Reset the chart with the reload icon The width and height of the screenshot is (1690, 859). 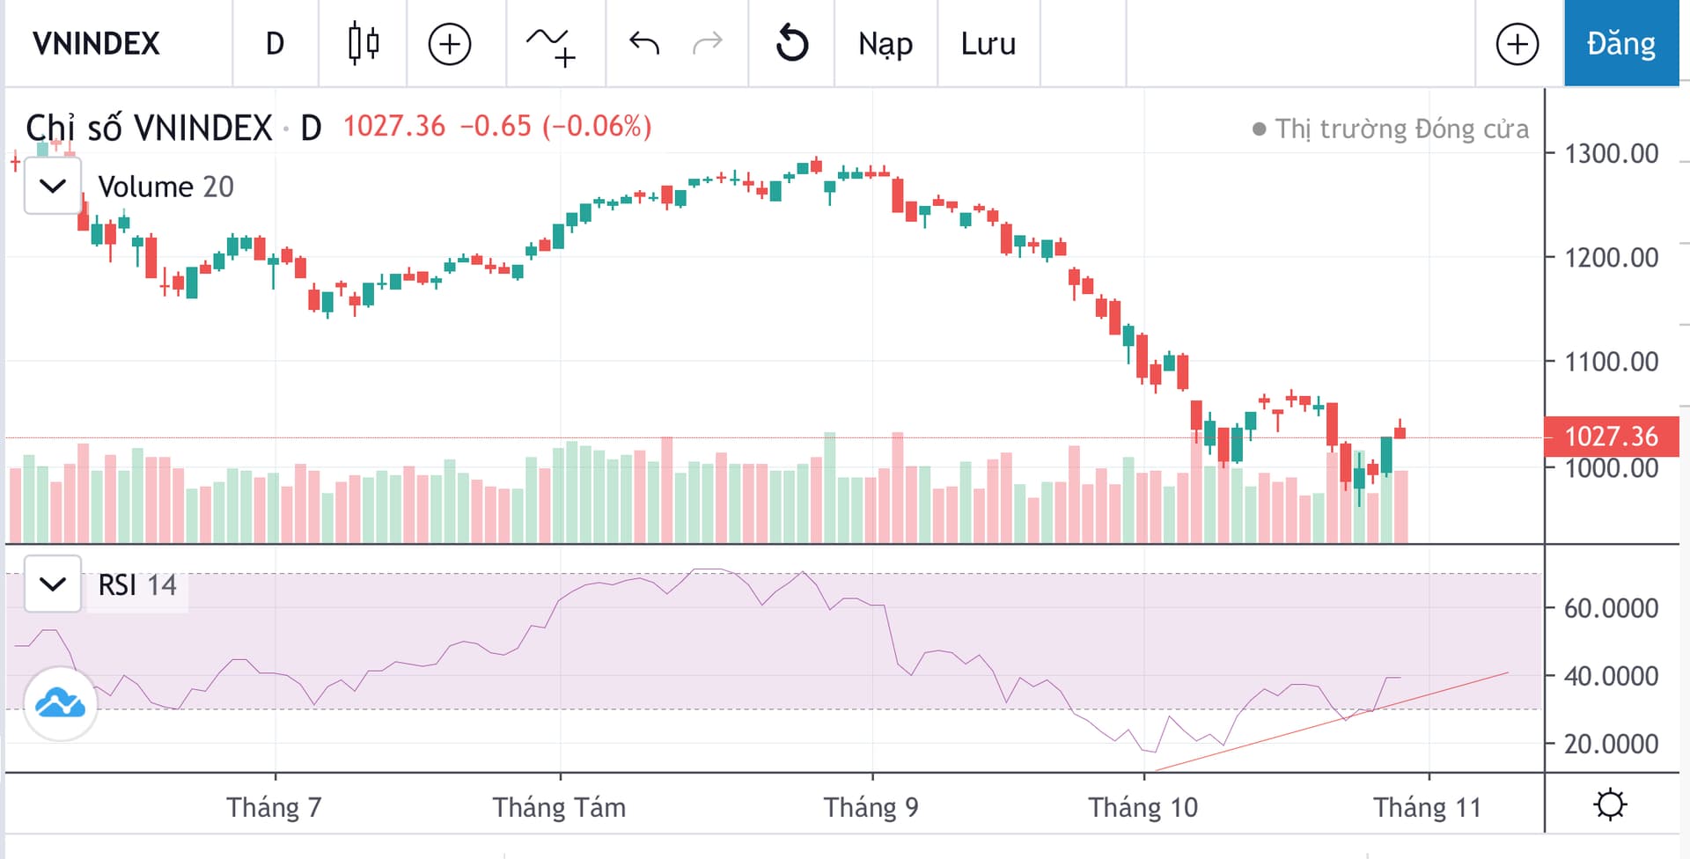(791, 43)
